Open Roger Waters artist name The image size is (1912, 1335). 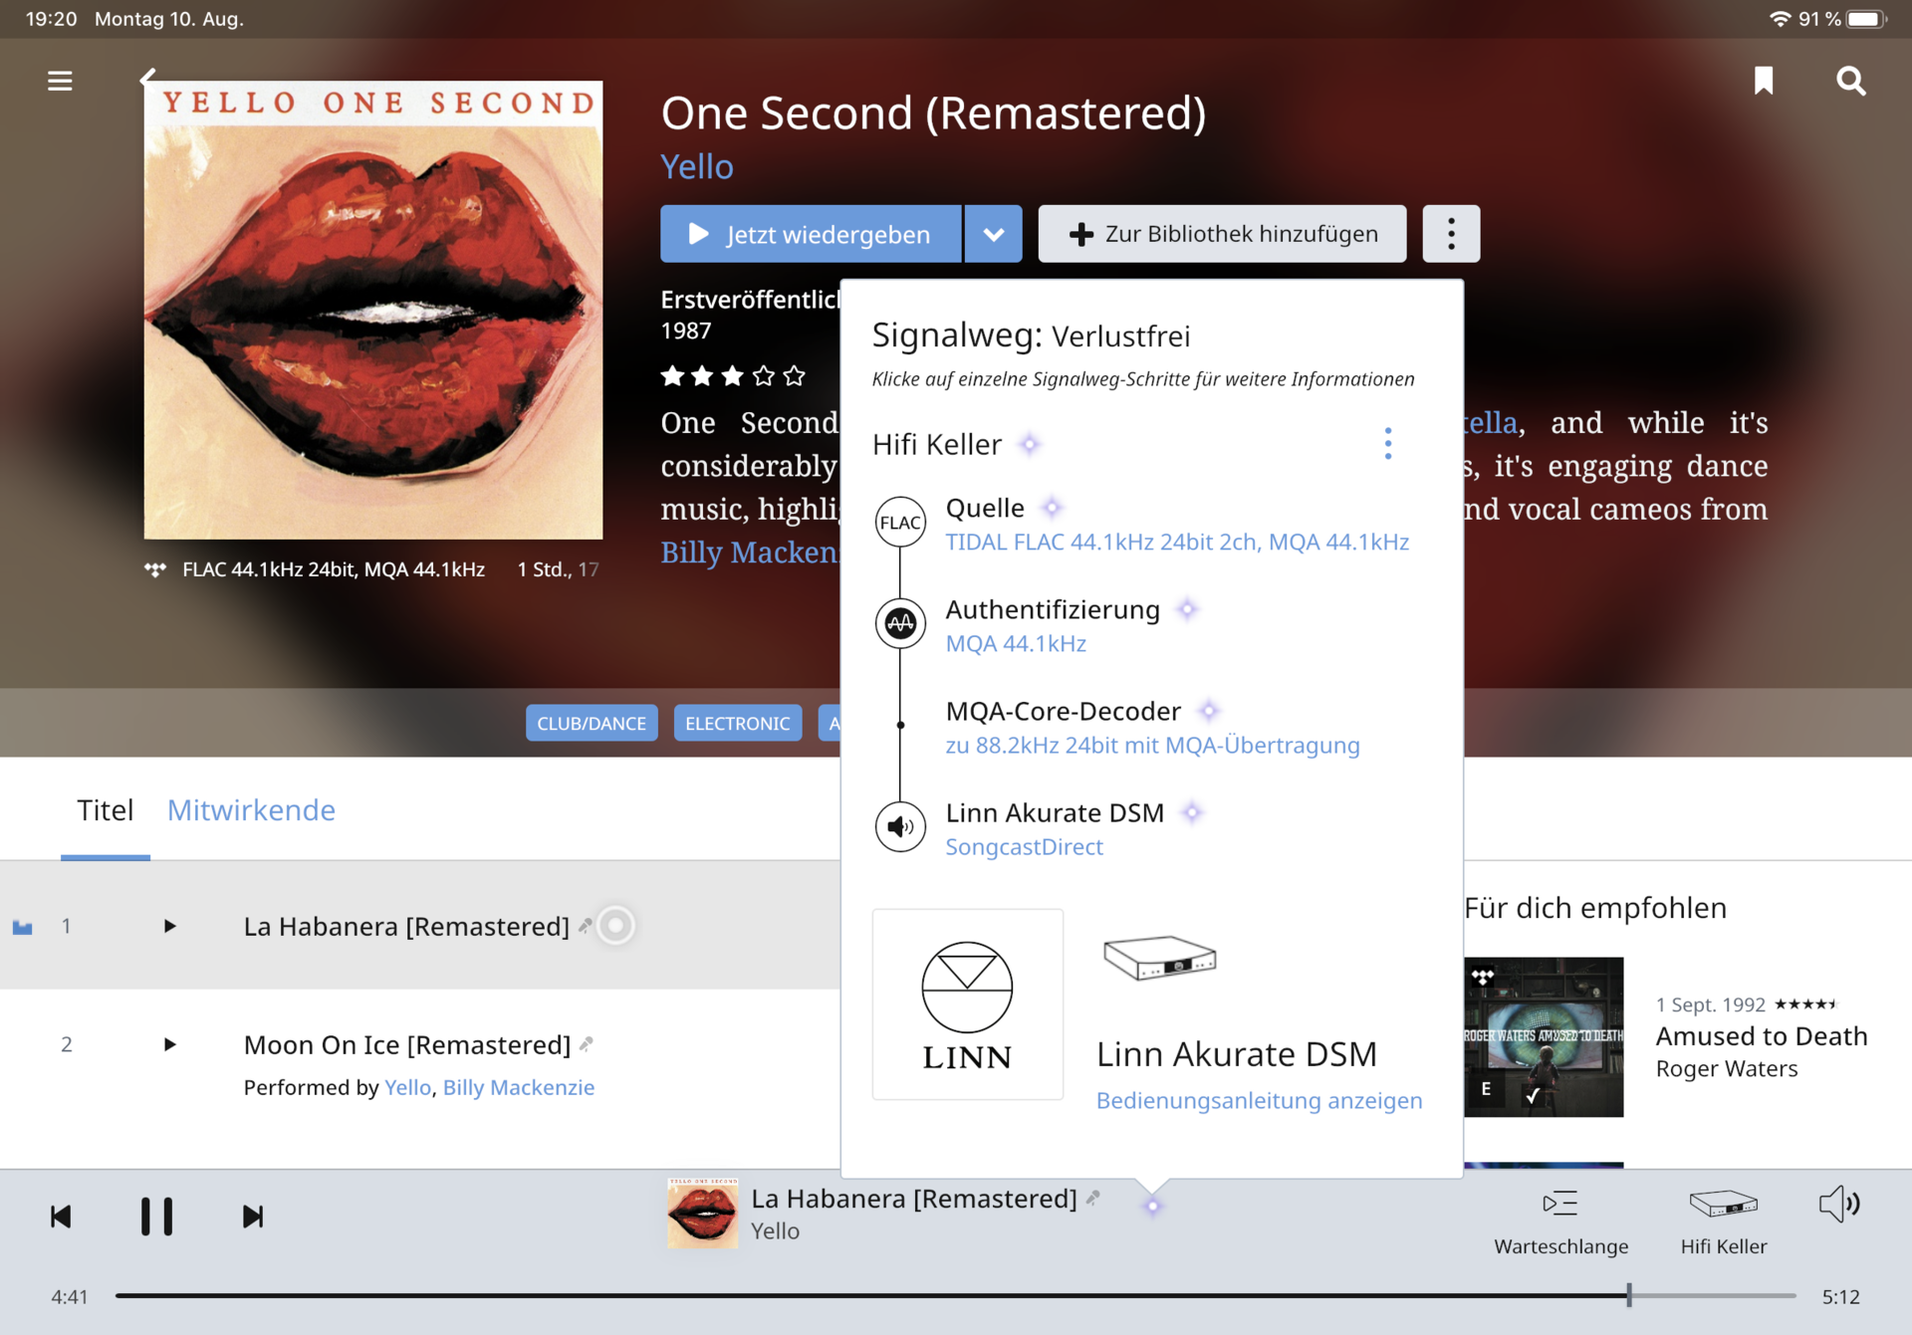[1726, 1069]
